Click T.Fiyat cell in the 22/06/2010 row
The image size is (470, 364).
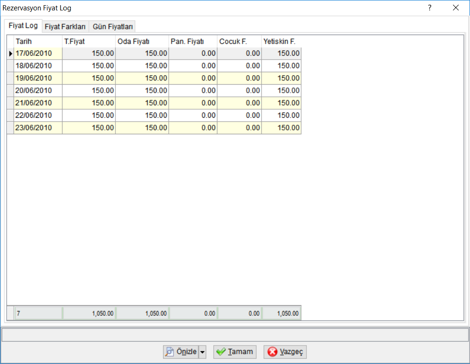[89, 115]
